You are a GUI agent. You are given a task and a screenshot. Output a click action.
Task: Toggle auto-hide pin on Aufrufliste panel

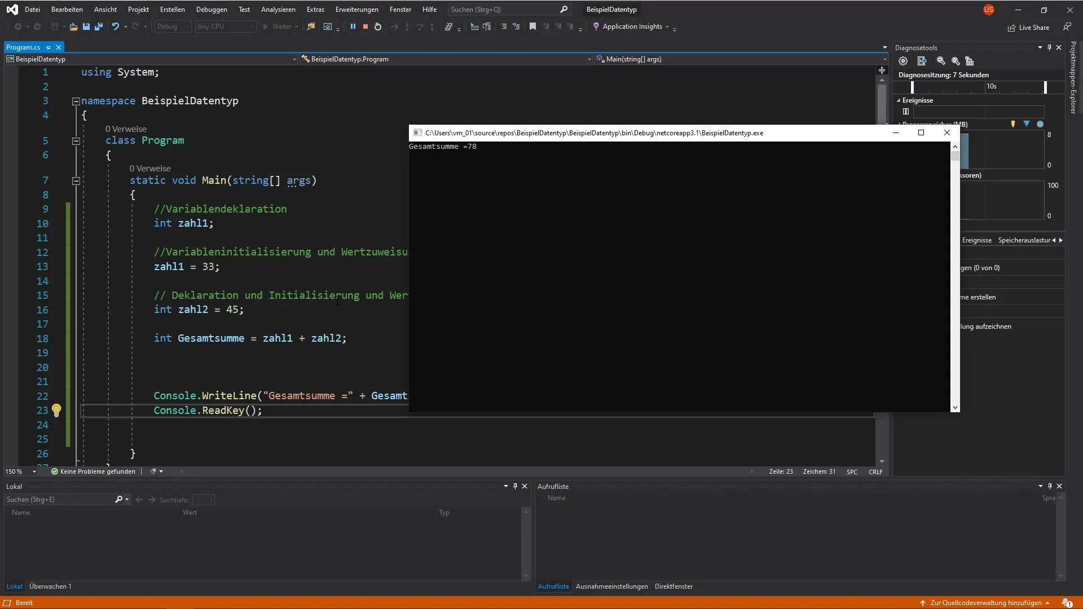pos(1050,486)
